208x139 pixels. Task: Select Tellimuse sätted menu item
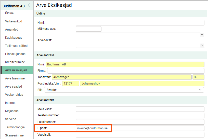pos(16,46)
